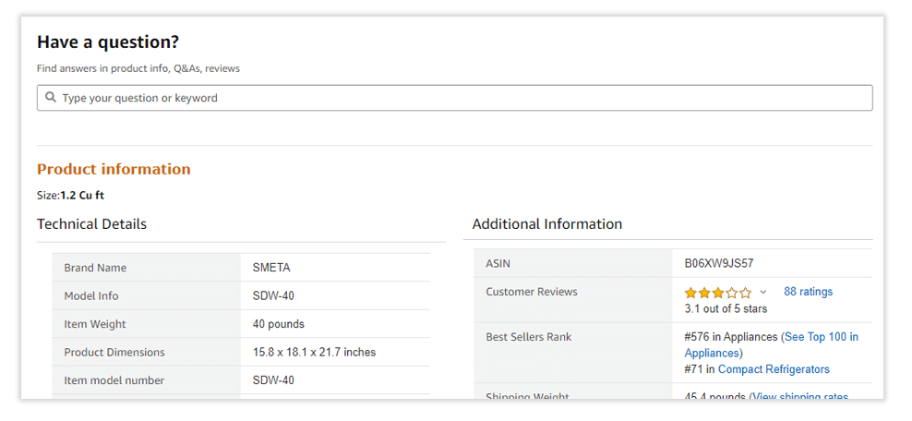Select dimensions 15.8 x 18.1 x 21.7 inches

coord(314,353)
